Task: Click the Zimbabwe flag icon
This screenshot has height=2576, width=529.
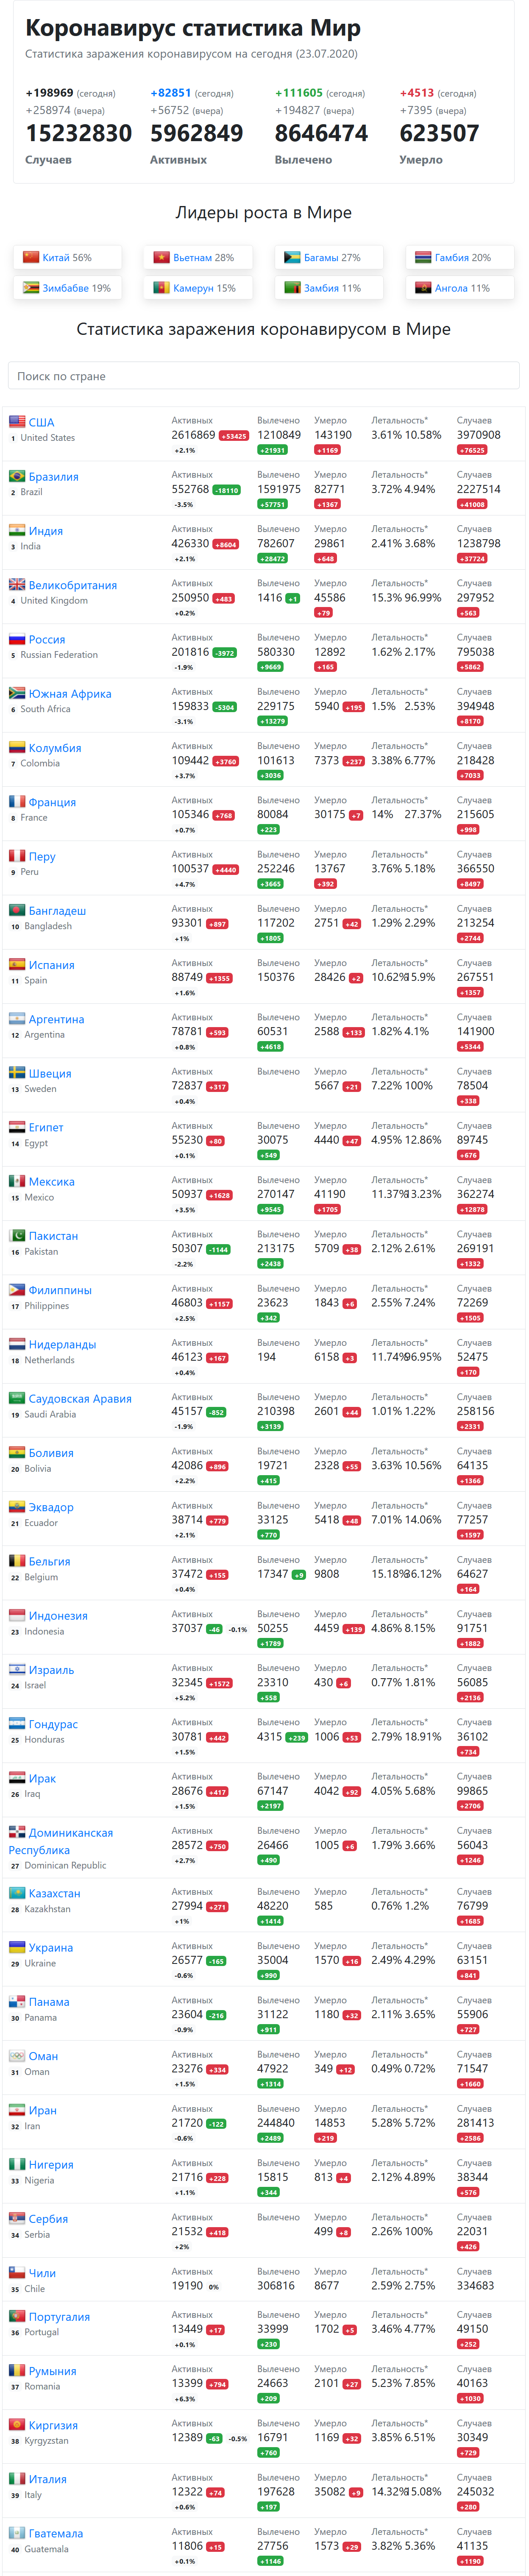Action: [x=31, y=287]
